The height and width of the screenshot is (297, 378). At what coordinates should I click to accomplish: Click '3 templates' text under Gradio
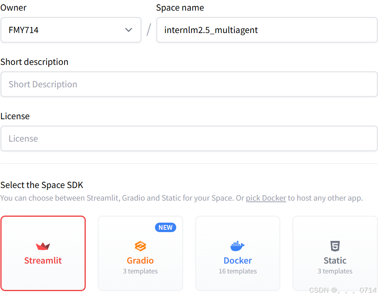(x=140, y=271)
